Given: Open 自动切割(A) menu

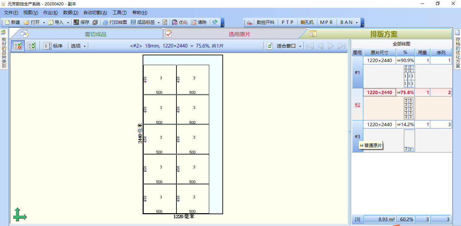Looking at the screenshot, I should (x=95, y=12).
